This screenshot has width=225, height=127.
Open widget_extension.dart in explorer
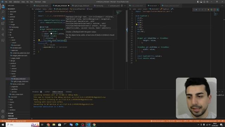tap(20, 56)
